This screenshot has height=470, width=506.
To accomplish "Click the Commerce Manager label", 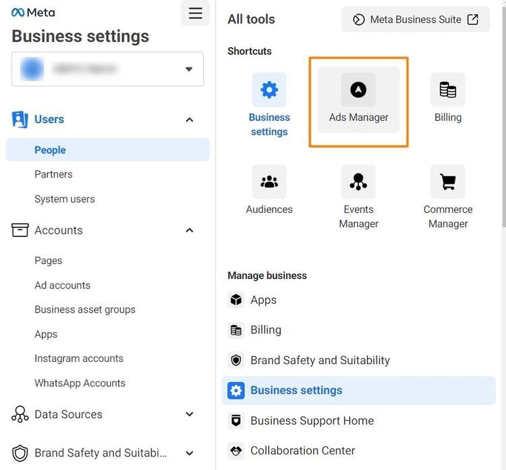I will coord(448,216).
